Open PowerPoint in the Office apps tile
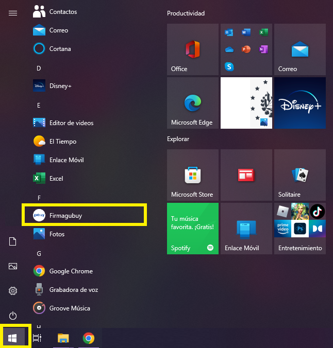333x348 pixels. tap(246, 49)
